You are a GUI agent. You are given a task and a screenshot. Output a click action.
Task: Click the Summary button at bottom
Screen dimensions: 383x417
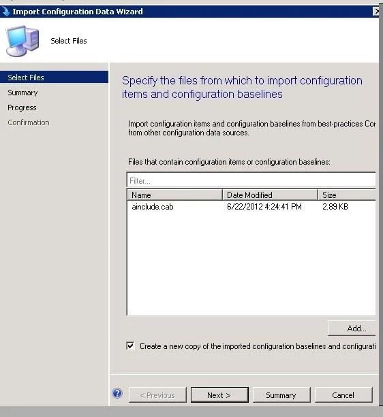(281, 395)
